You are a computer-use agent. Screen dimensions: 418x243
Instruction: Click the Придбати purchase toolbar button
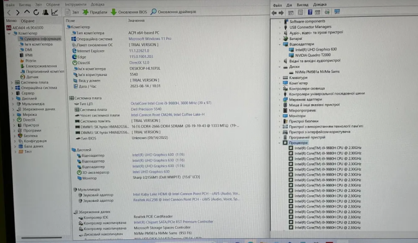point(95,12)
